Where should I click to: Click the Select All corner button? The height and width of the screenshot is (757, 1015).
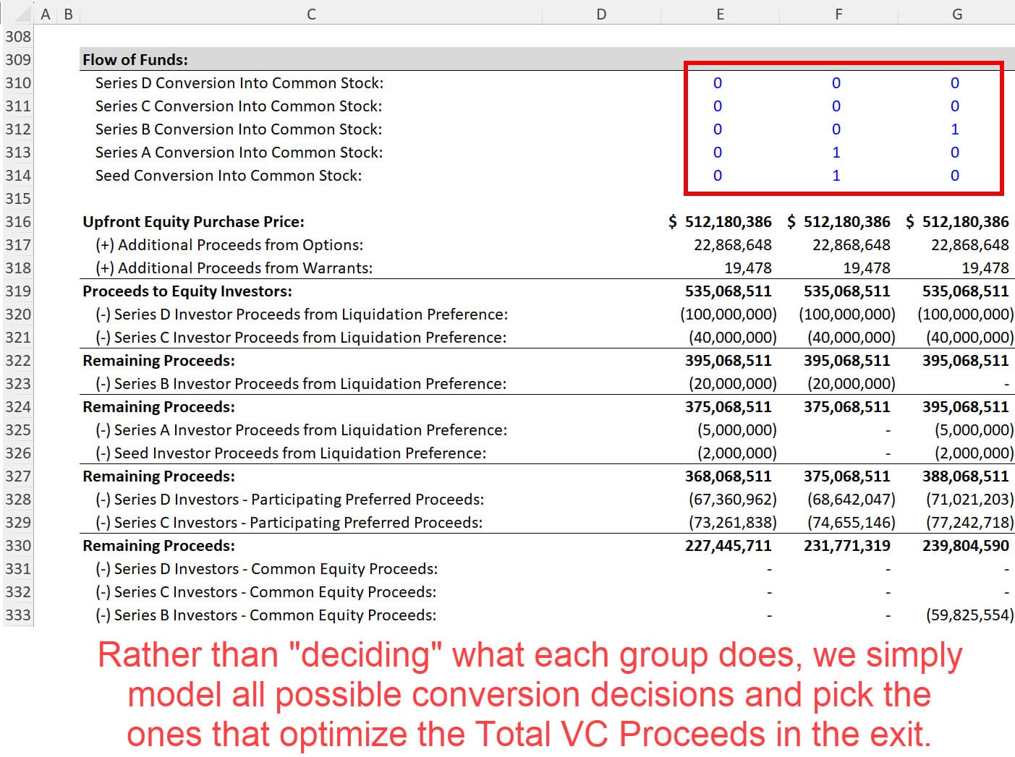coord(18,13)
